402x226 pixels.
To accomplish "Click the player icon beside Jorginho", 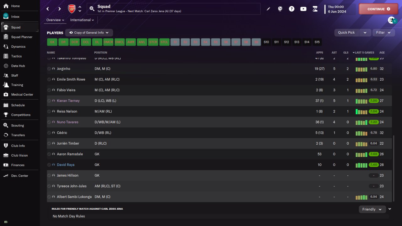I will [53, 69].
